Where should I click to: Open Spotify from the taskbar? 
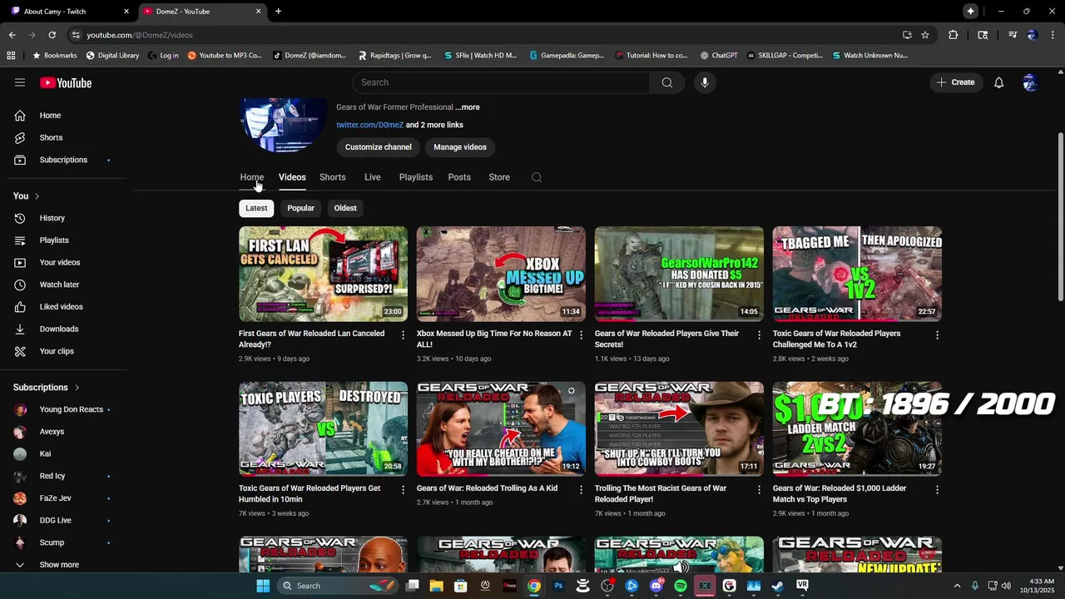[681, 586]
